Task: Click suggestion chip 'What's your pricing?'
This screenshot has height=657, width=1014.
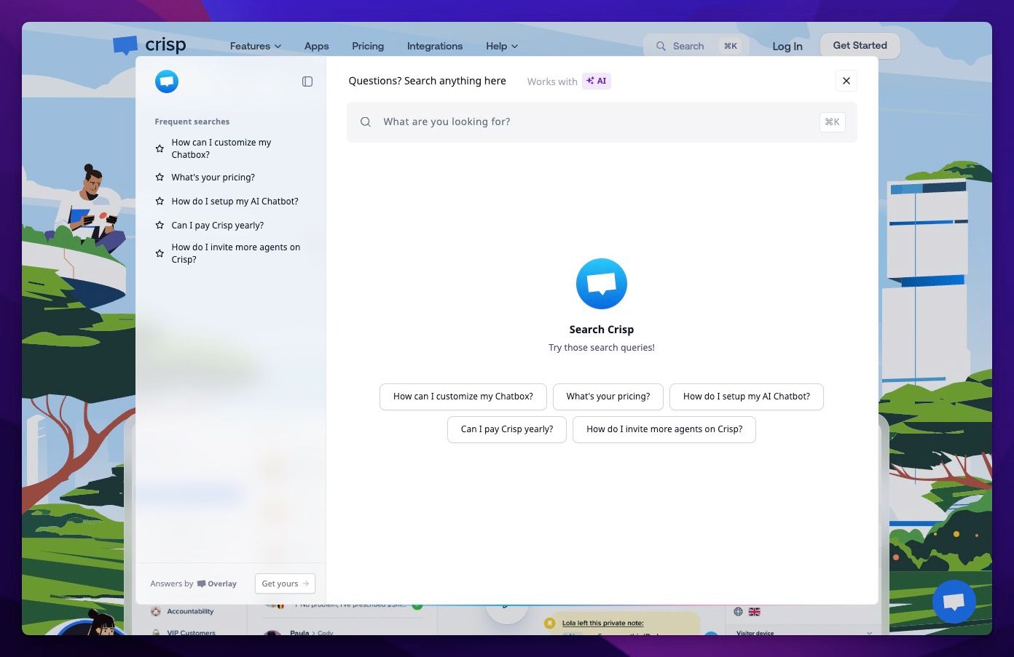Action: coord(608,397)
